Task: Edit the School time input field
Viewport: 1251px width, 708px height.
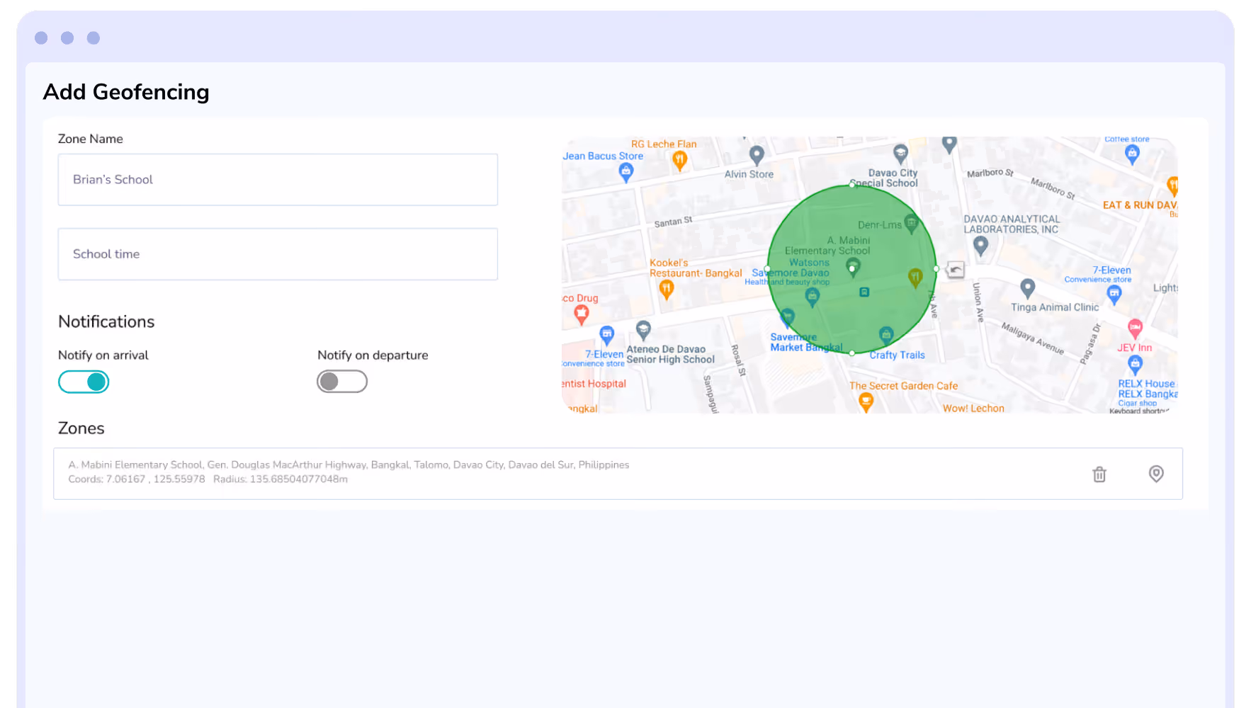Action: point(278,254)
